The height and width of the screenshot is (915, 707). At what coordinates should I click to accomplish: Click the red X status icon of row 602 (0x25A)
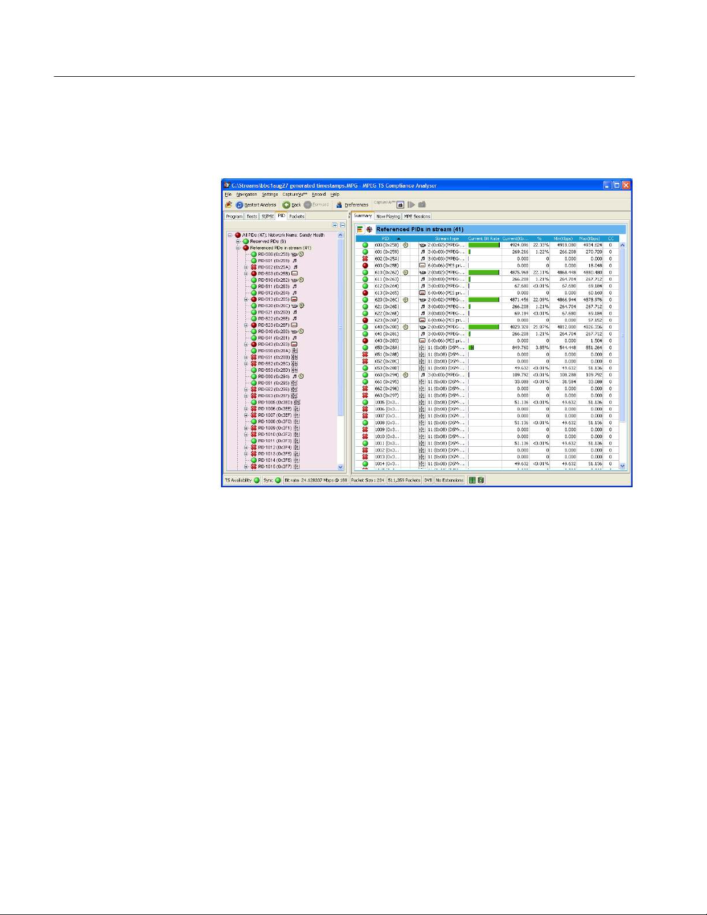[x=365, y=259]
